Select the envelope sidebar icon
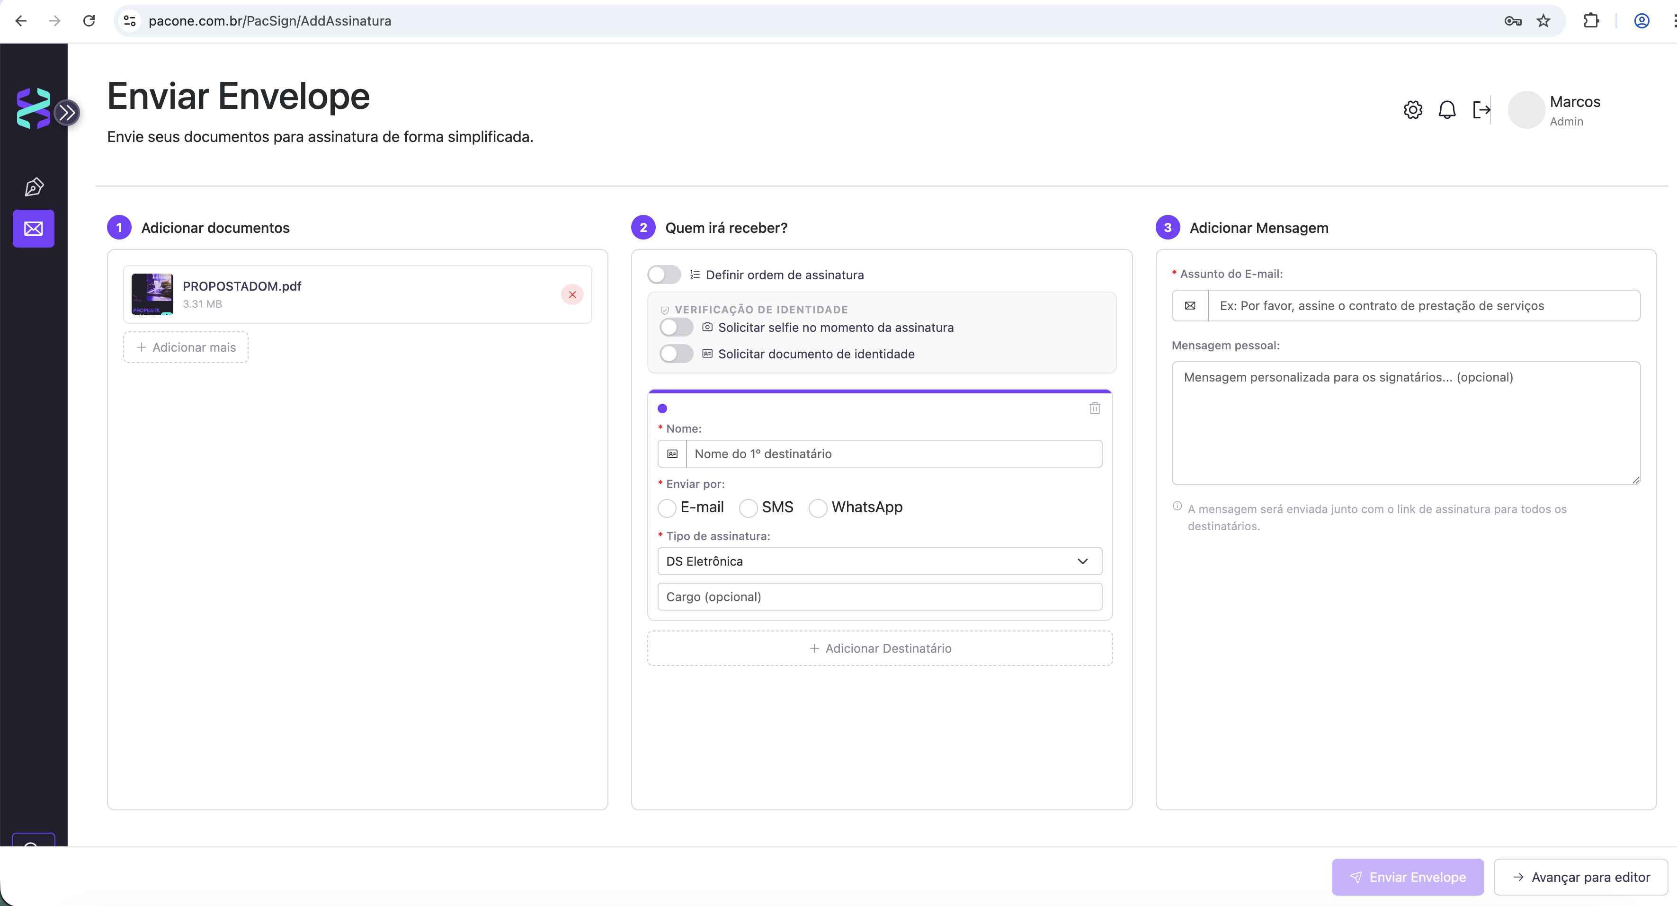1677x906 pixels. (34, 229)
